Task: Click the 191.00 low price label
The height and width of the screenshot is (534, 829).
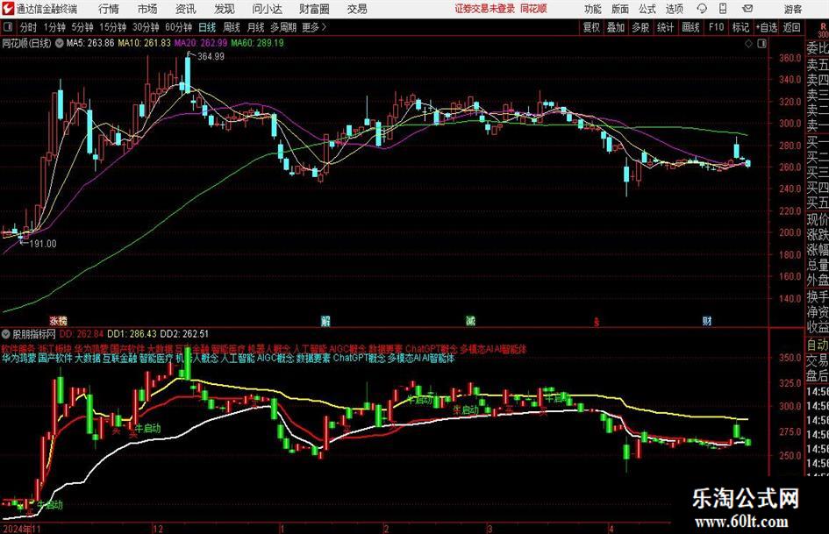Action: (x=43, y=244)
